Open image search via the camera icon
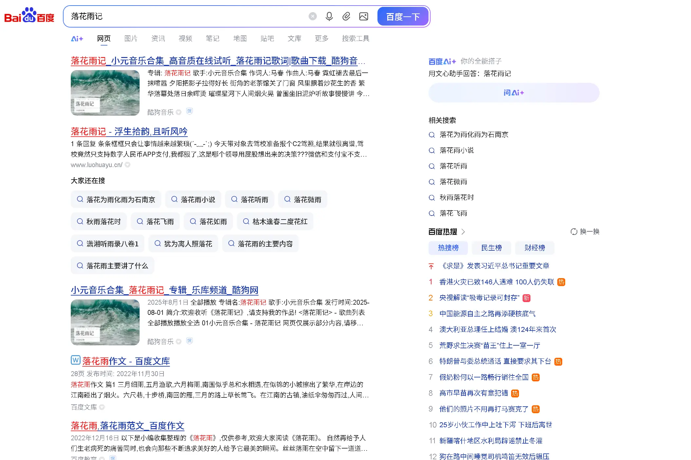The height and width of the screenshot is (460, 691). coord(363,16)
